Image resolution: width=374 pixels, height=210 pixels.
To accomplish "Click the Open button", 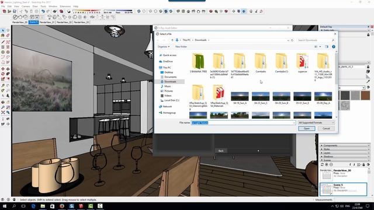I will 306,128.
